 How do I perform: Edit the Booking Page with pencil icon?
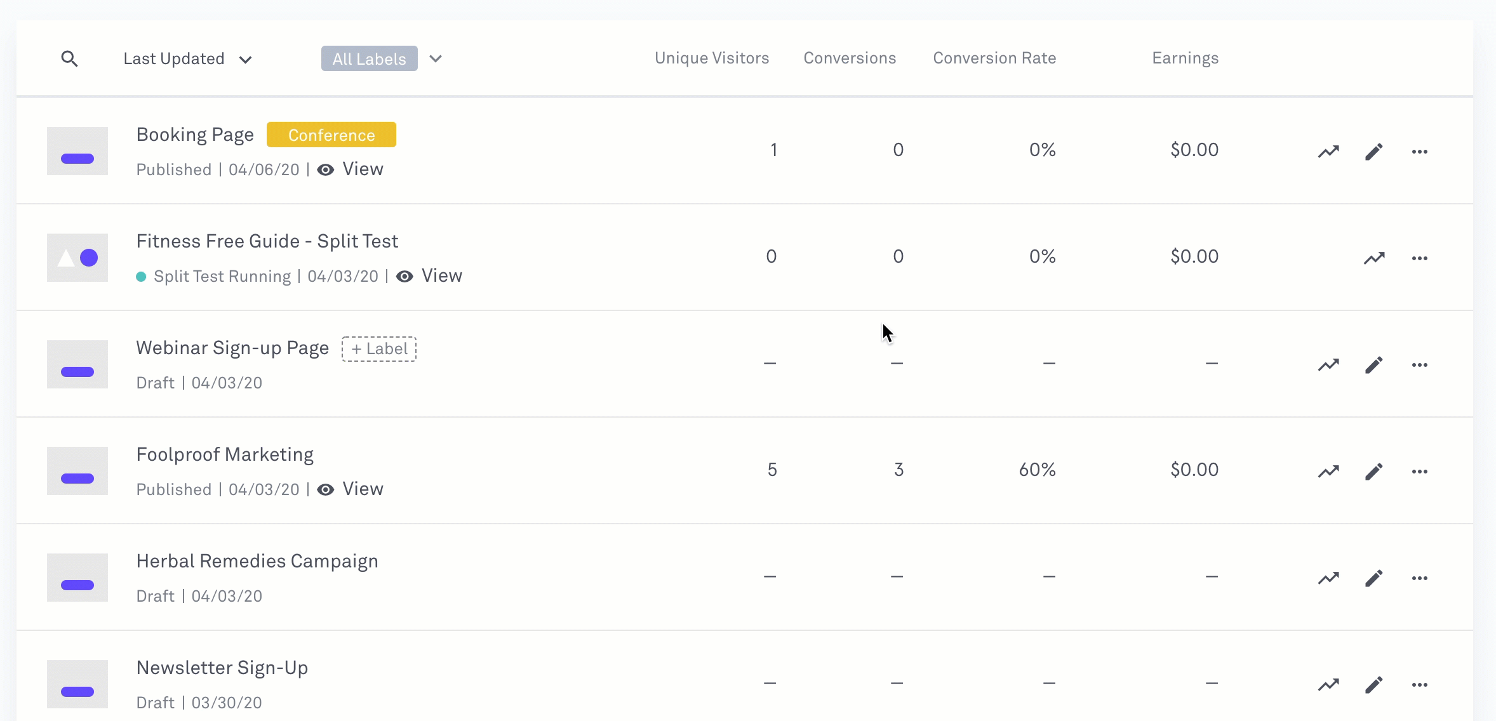pyautogui.click(x=1374, y=152)
